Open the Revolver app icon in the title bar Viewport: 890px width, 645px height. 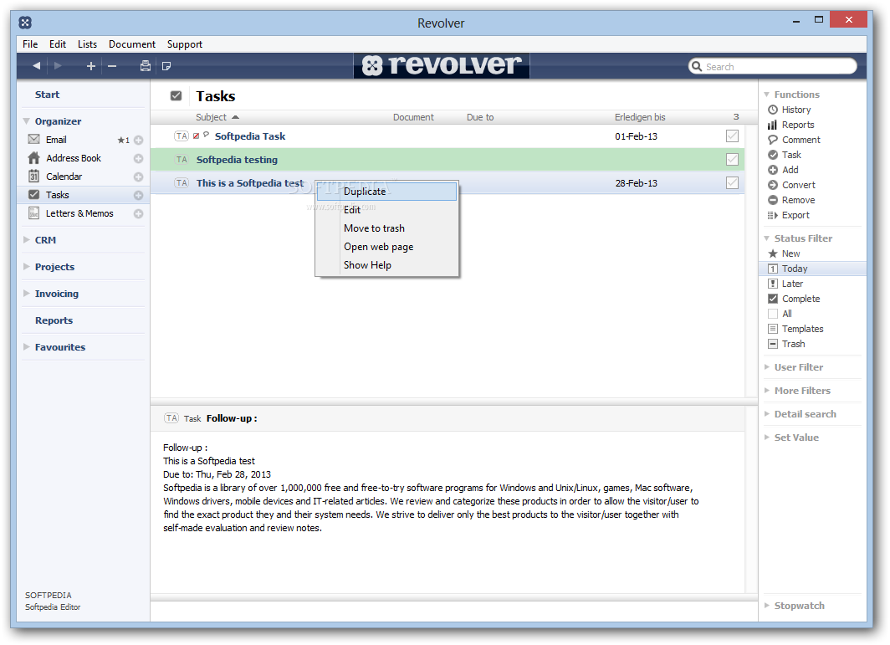click(25, 23)
